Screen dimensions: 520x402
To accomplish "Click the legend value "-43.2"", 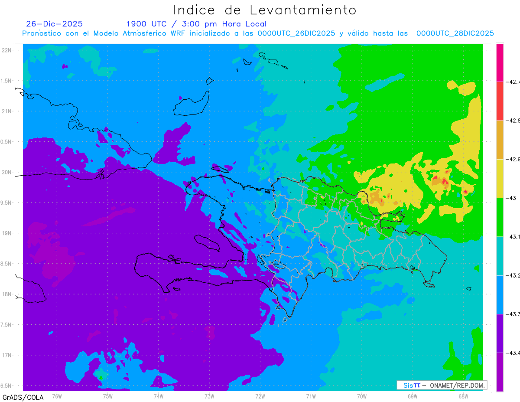I will [513, 275].
